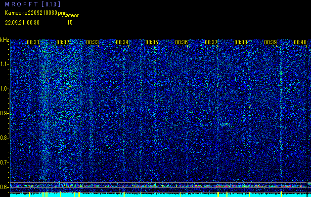Click the MROFFT [0.1.3] title text
Viewport: 311px width, 197px height.
[33, 4]
